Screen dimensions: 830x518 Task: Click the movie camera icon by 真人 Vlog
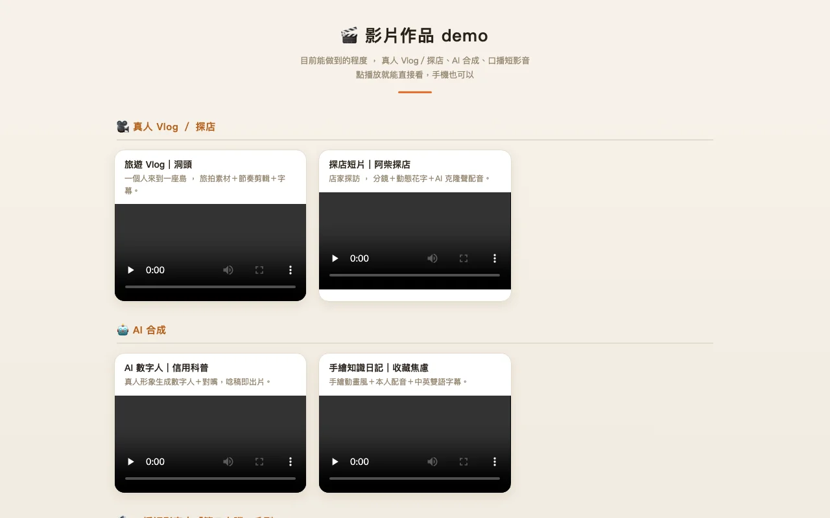tap(123, 127)
